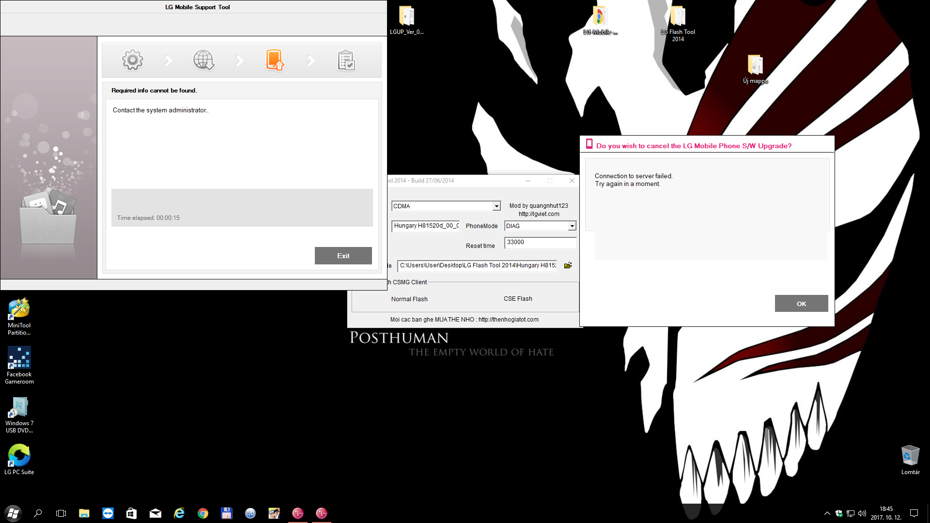Click the browse folder icon next to file path

568,265
